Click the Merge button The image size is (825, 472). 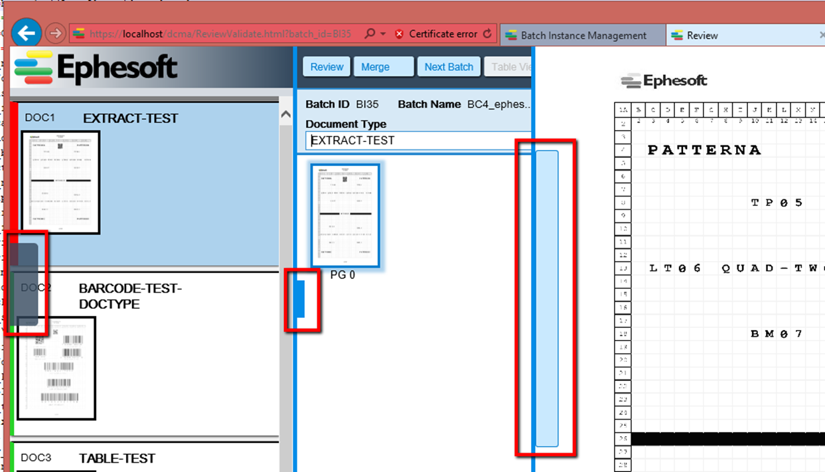point(383,67)
